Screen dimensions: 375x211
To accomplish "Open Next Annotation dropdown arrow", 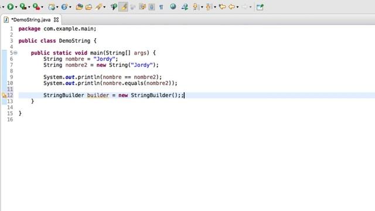I will [x=202, y=7].
